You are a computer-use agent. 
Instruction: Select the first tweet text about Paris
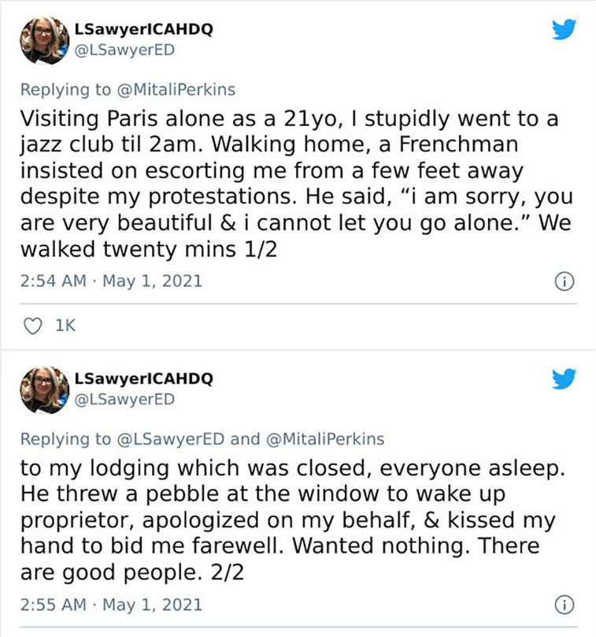click(x=296, y=184)
